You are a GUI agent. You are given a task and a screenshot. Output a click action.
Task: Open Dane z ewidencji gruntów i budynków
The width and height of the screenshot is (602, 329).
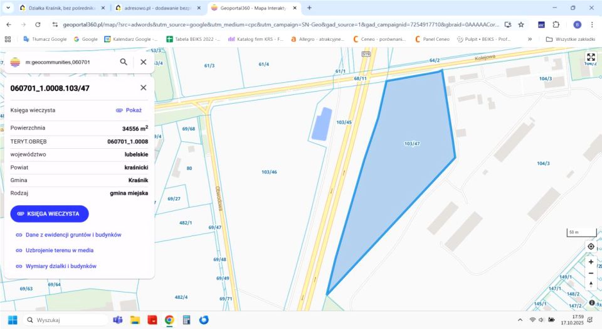(x=73, y=235)
